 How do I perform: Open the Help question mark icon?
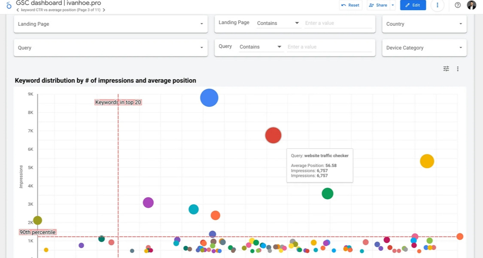[x=458, y=5]
